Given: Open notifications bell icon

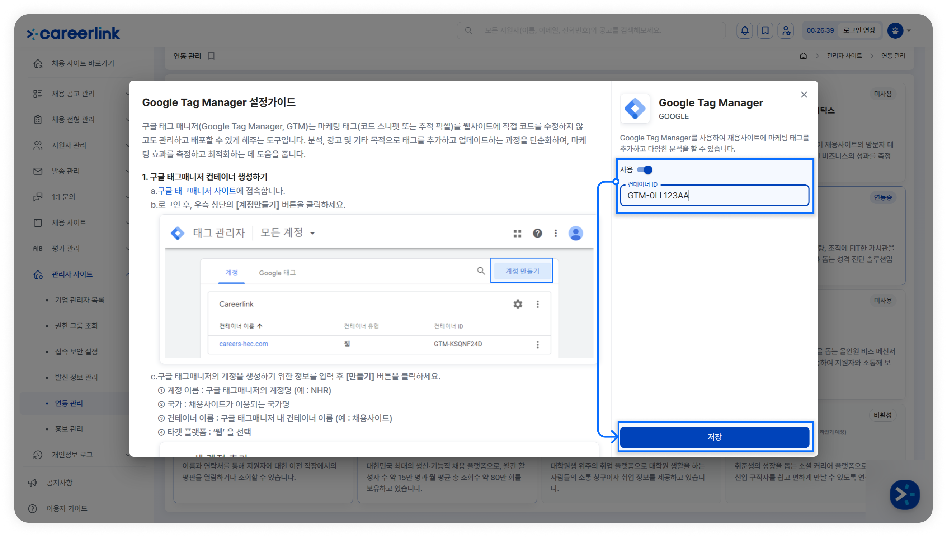Looking at the screenshot, I should tap(745, 30).
